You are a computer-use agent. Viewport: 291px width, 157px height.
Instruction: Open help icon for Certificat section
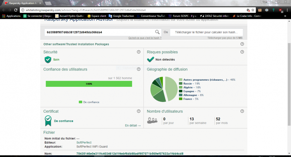[x=139, y=111]
